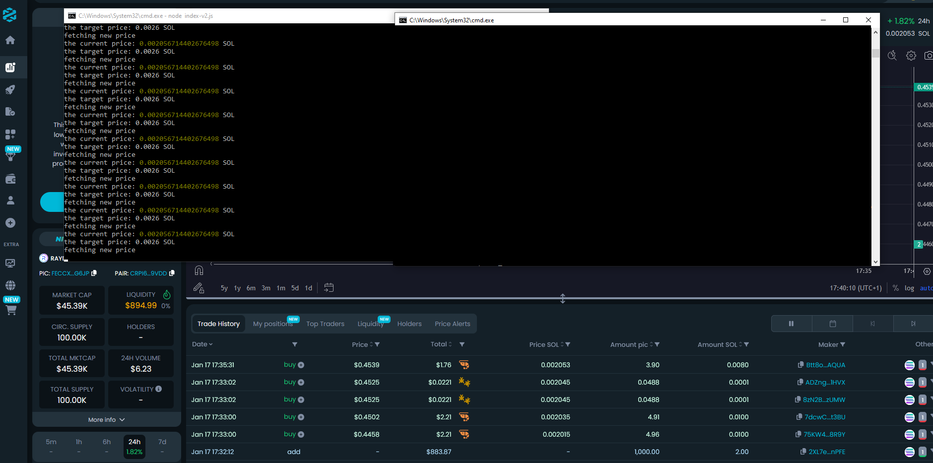Filter by Total column funnel icon
This screenshot has height=463, width=933.
[x=462, y=344]
